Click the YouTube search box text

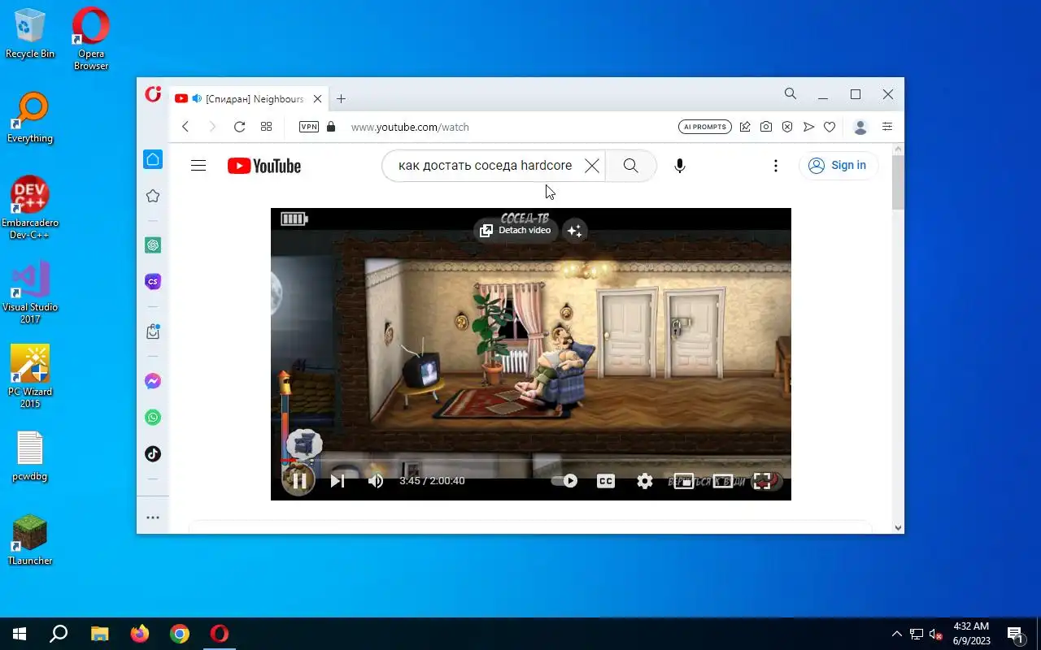(x=485, y=165)
